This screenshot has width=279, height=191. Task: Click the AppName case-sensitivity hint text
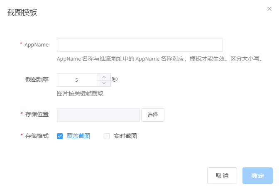[160, 59]
